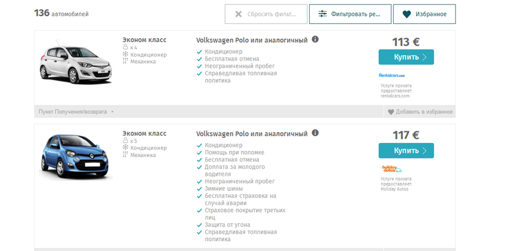Image resolution: width=506 pixels, height=251 pixels.
Task: Toggle Добавить в избранное for the white car
Action: click(420, 112)
